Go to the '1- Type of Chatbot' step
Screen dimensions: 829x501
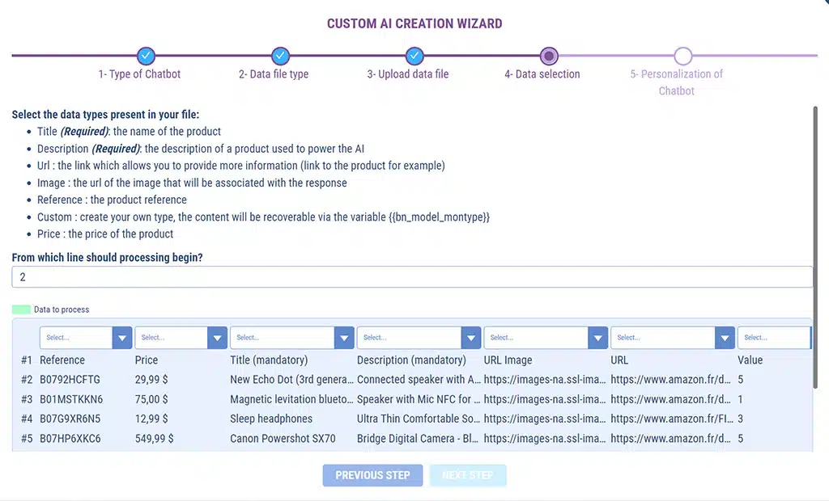click(139, 74)
